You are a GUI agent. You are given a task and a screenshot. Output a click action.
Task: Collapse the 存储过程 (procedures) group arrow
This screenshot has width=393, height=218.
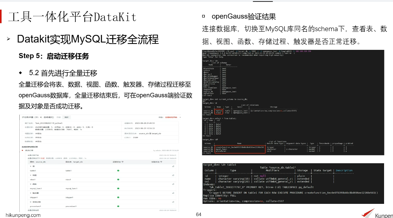tap(31, 202)
